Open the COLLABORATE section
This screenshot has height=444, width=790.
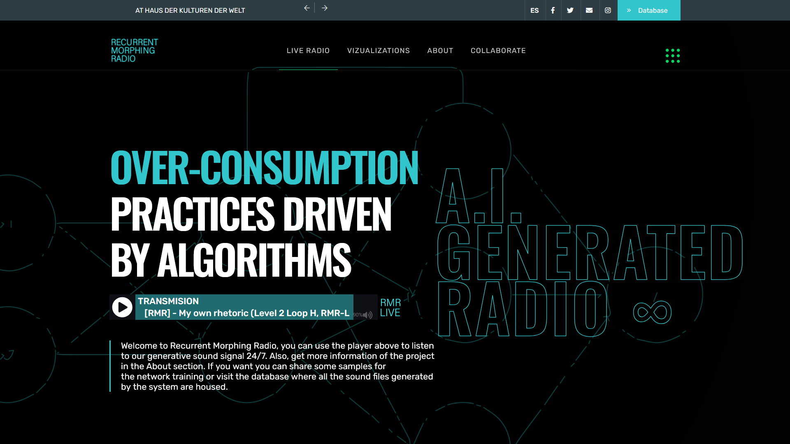coord(498,51)
